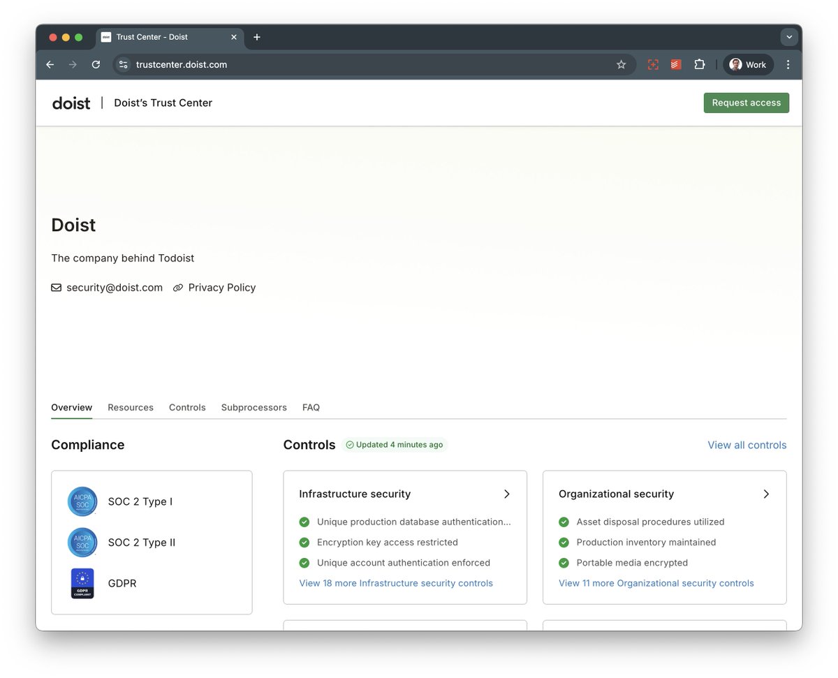This screenshot has height=678, width=838.
Task: Click the Request access button
Action: coord(747,103)
